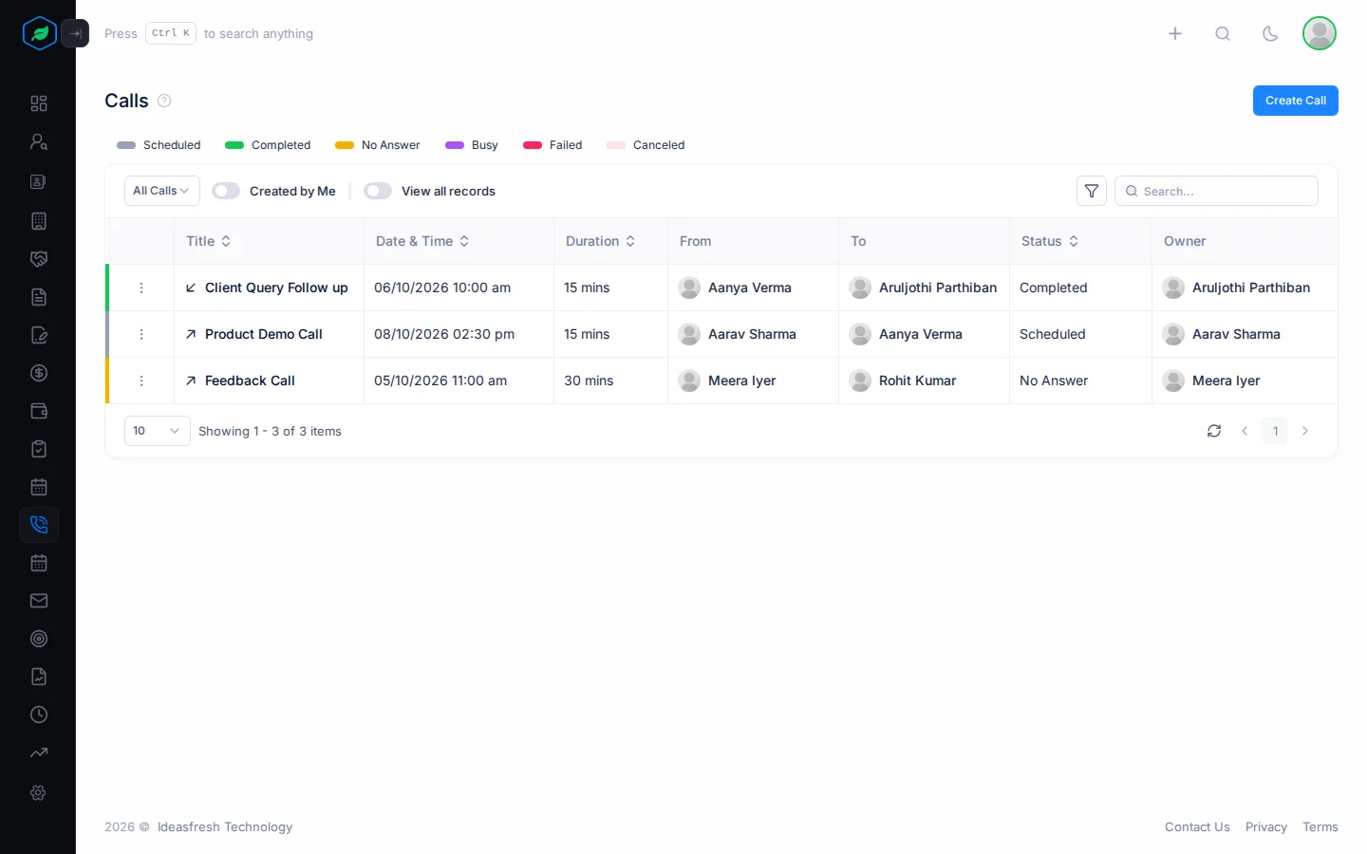Open the contacts address book sidebar icon

click(39, 181)
